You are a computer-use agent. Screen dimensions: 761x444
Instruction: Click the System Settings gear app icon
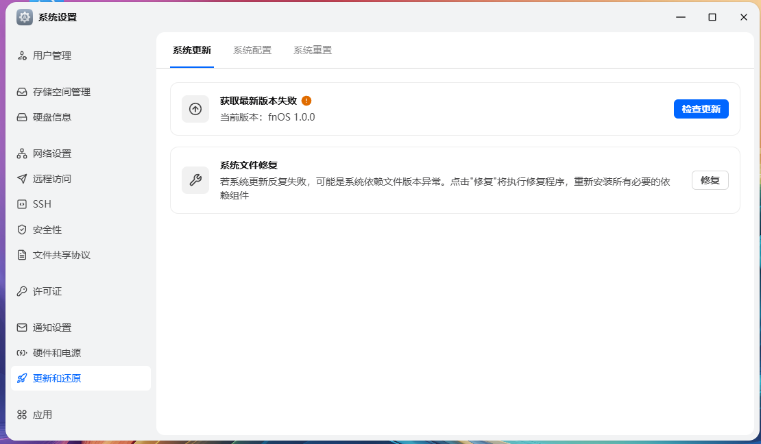24,17
